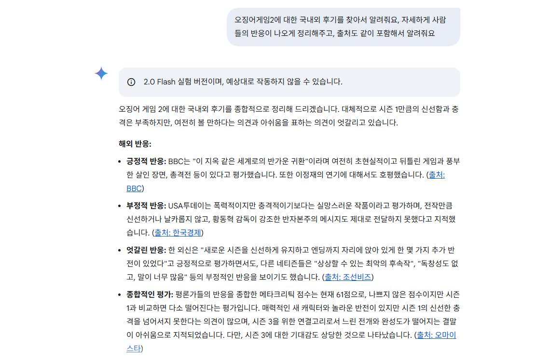Image resolution: width=537 pixels, height=362 pixels.
Task: Click the 부정적 반응 bullet about USA투데이
Action: pyautogui.click(x=289, y=218)
